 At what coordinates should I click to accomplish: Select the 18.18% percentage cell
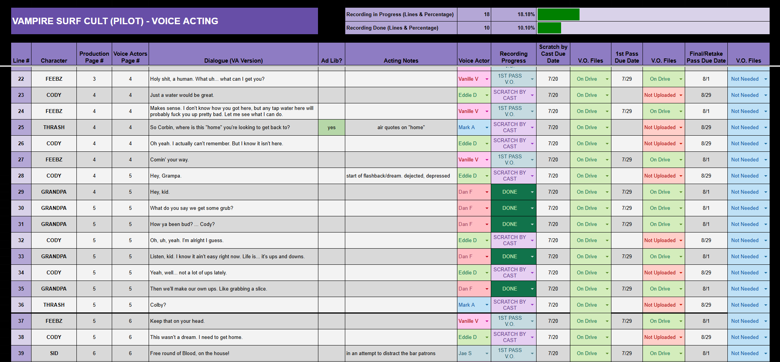point(513,15)
